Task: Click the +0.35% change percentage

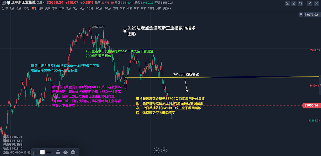Action: tap(87, 3)
